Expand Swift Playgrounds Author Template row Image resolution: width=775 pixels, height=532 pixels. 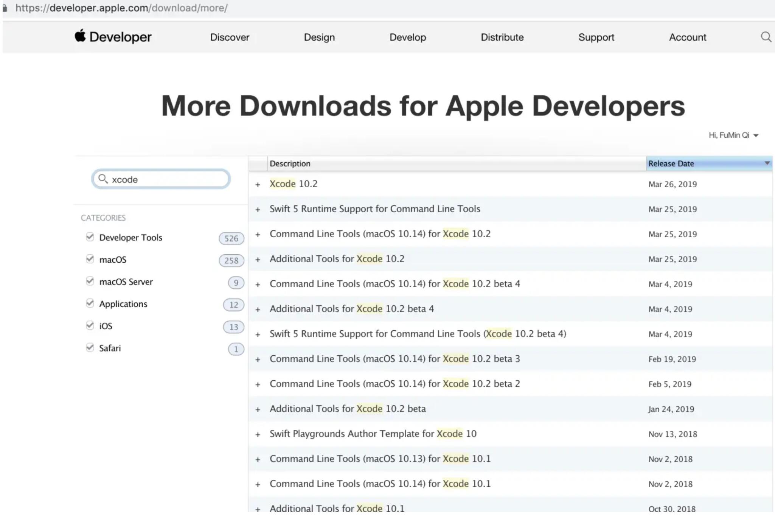tap(258, 434)
